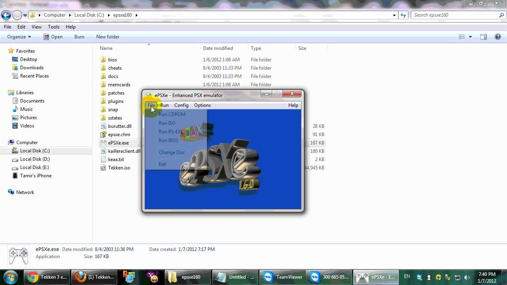Select the sstates folder
507x285 pixels.
tap(115, 118)
